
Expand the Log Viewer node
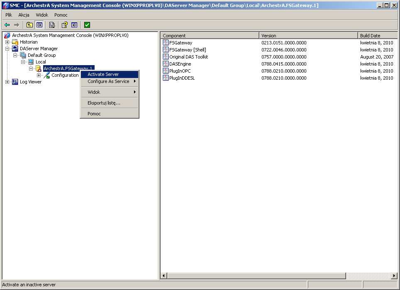tap(7, 82)
